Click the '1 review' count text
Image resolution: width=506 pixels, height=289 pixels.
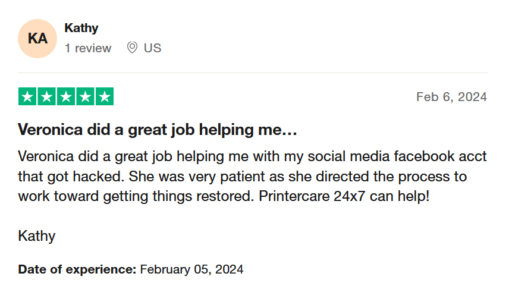coord(88,48)
